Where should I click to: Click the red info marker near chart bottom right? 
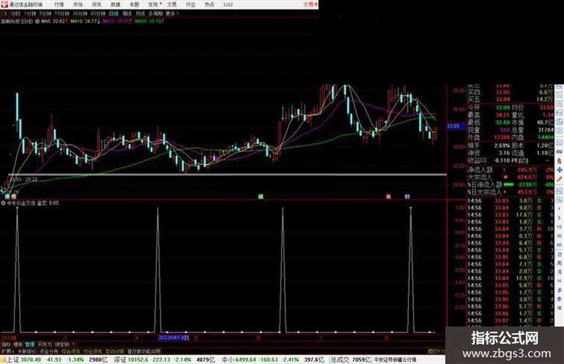(389, 197)
